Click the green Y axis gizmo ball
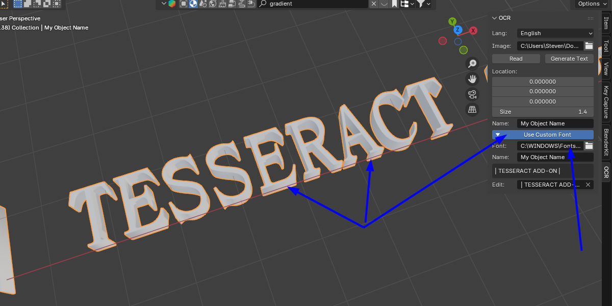 (x=452, y=21)
